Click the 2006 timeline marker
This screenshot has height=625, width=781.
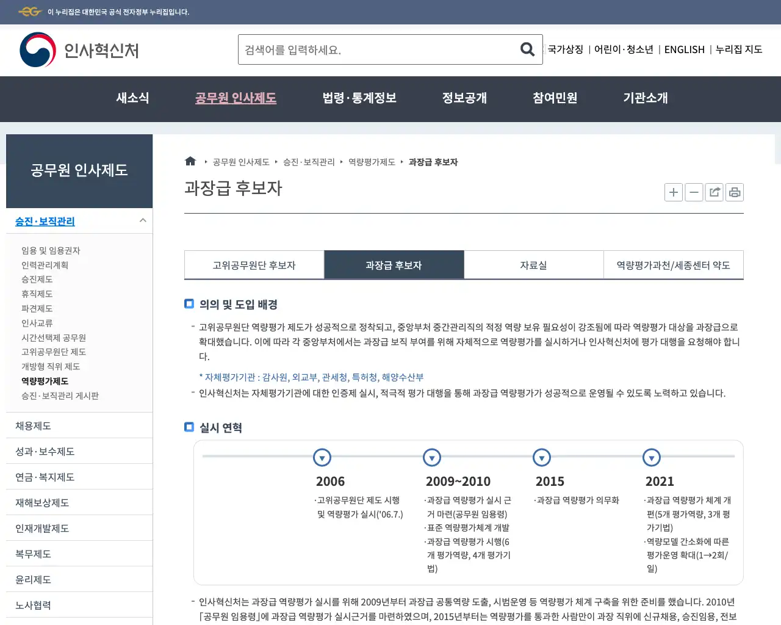(x=322, y=457)
